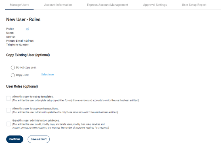
Task: Select the 'Copy User' radio button
Action: click(x=13, y=75)
